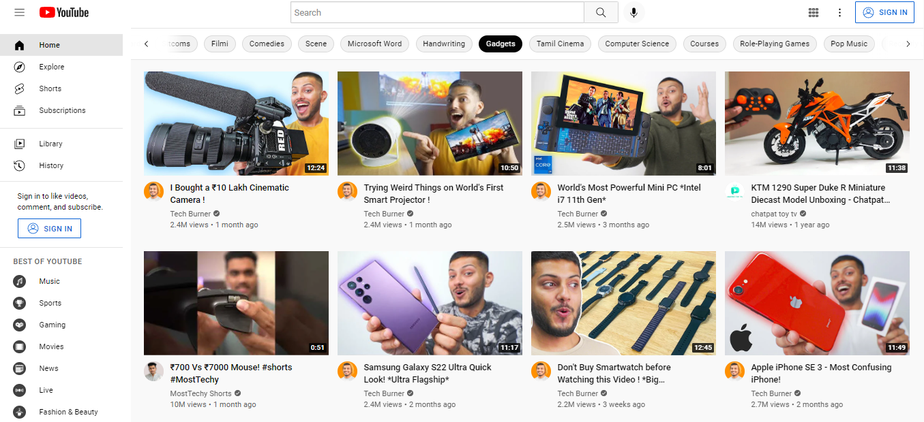Click the YouTube logo
This screenshot has width=924, height=422.
click(x=64, y=12)
